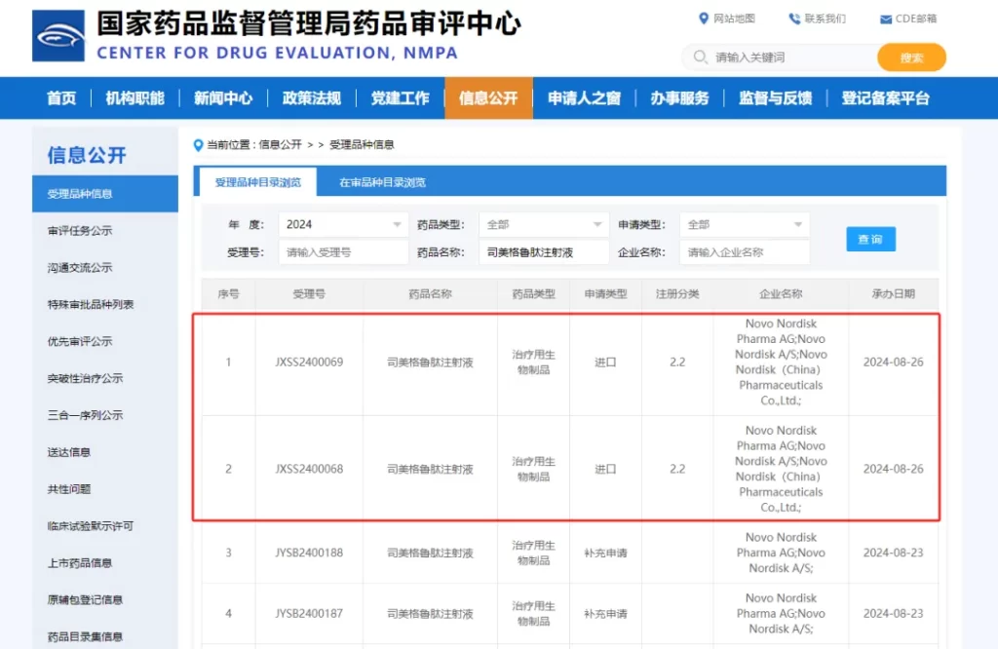The width and height of the screenshot is (998, 649).
Task: Switch to 在审品种目录浏览 tab
Action: [382, 182]
